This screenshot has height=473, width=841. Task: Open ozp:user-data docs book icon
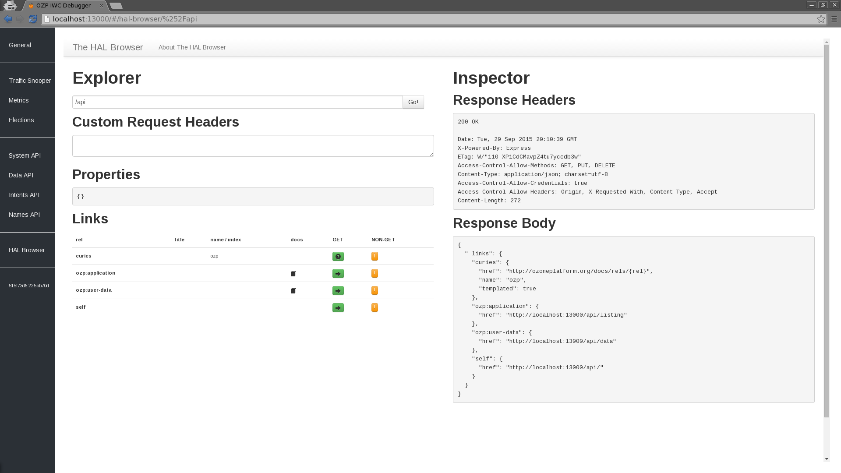click(293, 291)
